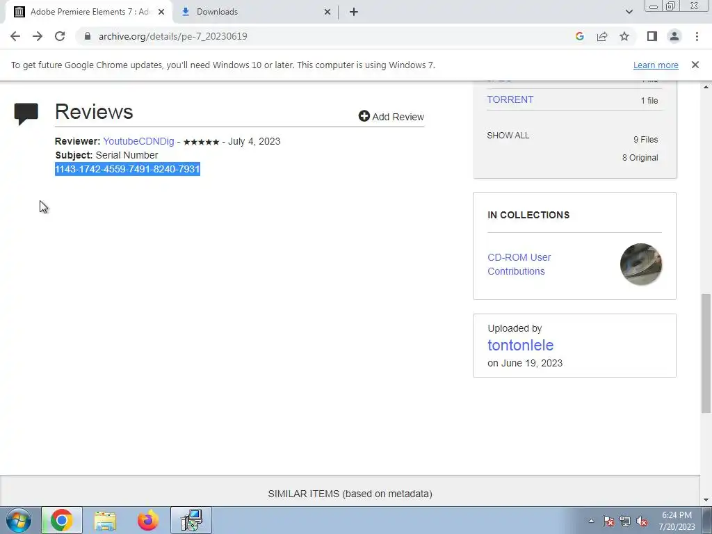
Task: Bookmark this page with the star
Action: coord(624,36)
